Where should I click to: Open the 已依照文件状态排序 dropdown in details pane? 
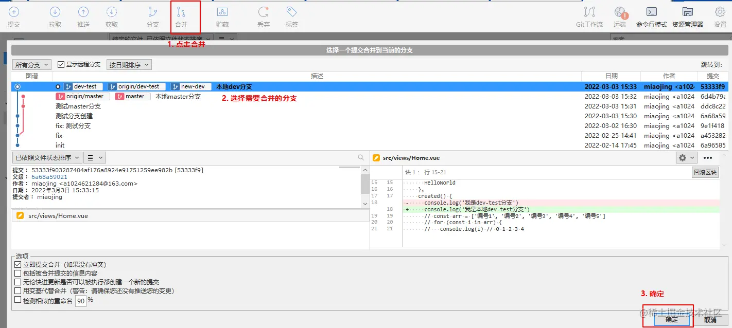click(47, 158)
